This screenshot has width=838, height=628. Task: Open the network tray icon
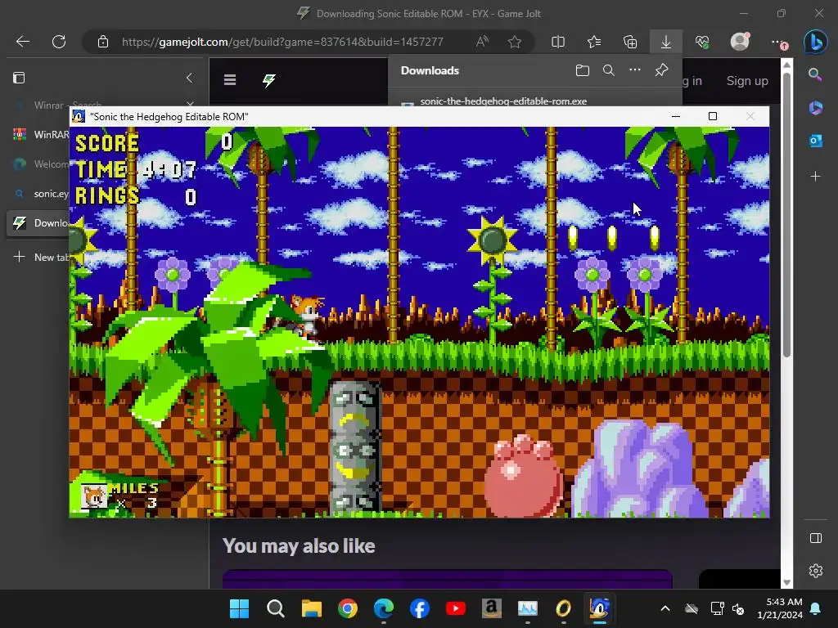(716, 608)
